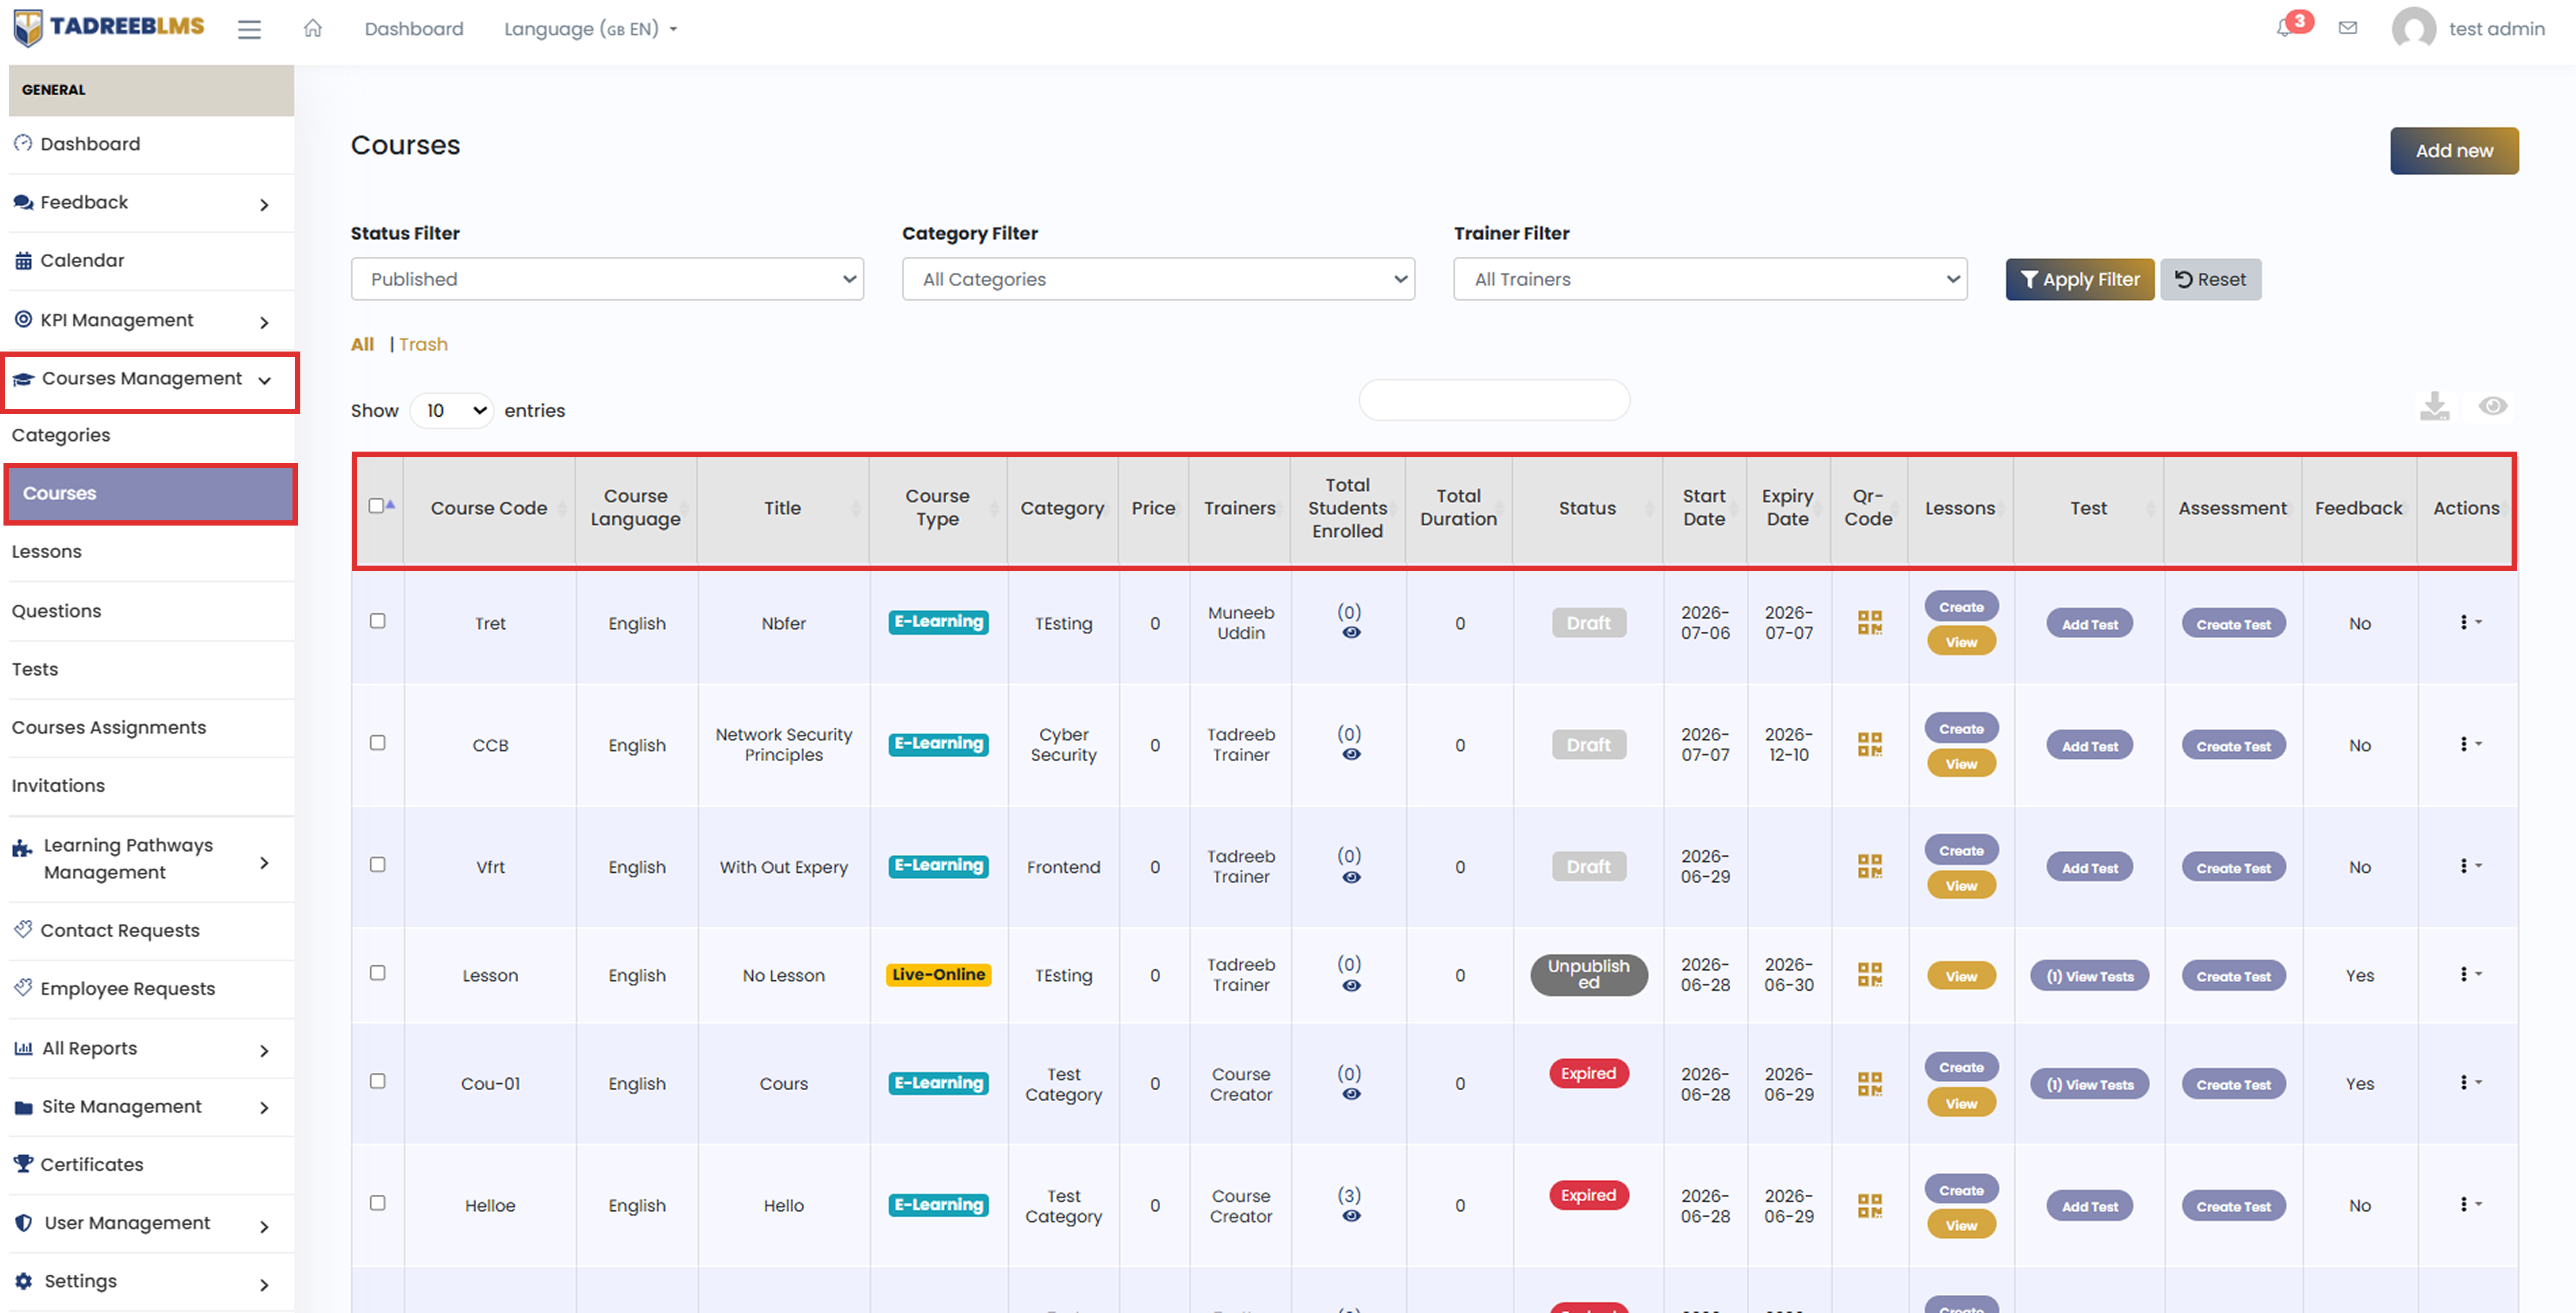Screen dimensions: 2576x1313
Task: Toggle the hamburger sidebar menu icon
Action: point(249,29)
